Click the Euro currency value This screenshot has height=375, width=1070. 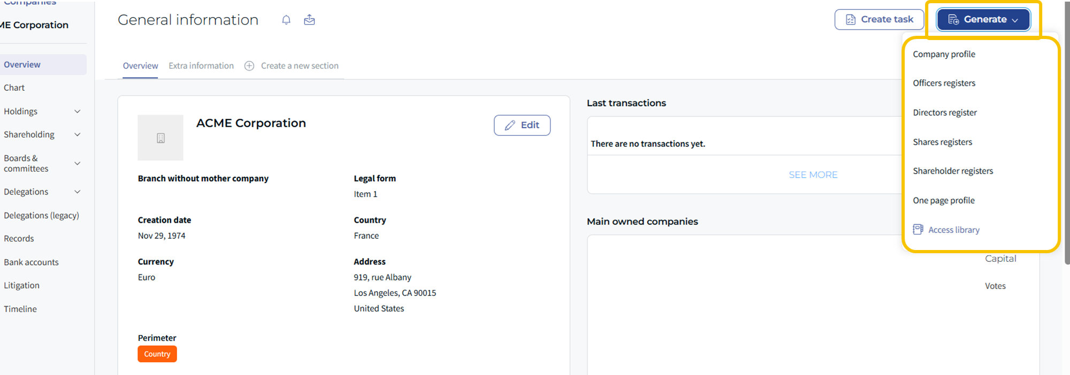point(147,277)
